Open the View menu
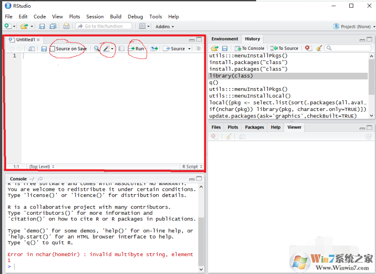The image size is (376, 274). [x=57, y=17]
